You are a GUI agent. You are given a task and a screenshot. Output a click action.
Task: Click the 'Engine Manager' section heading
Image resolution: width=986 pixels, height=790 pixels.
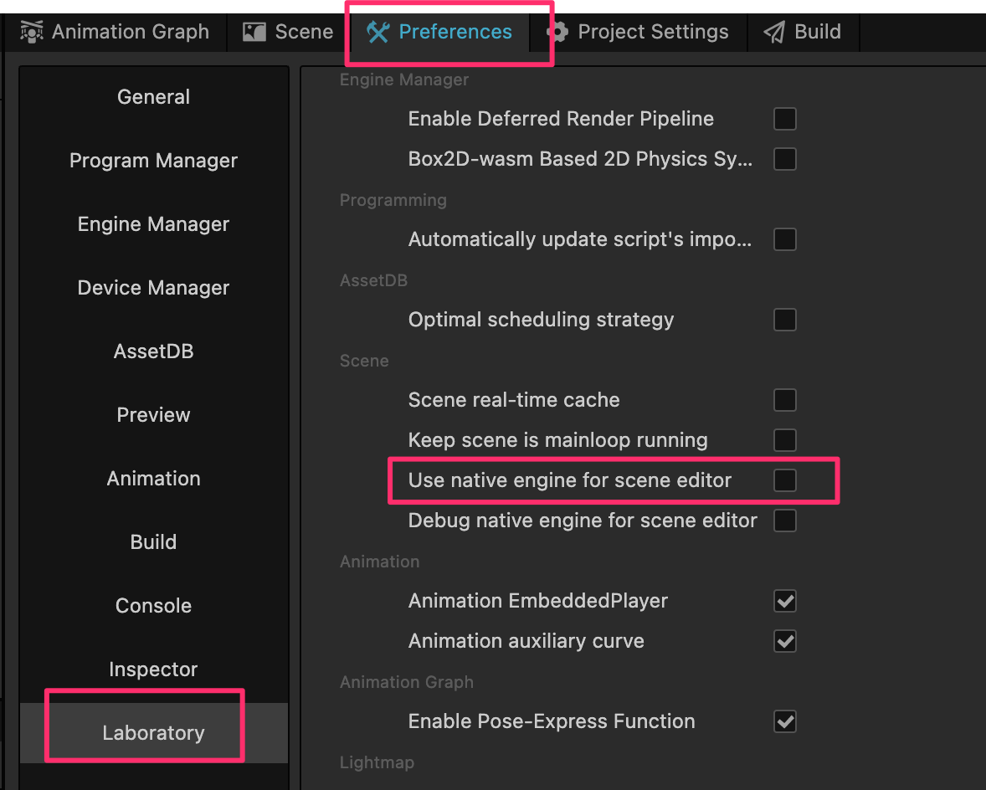click(x=403, y=80)
